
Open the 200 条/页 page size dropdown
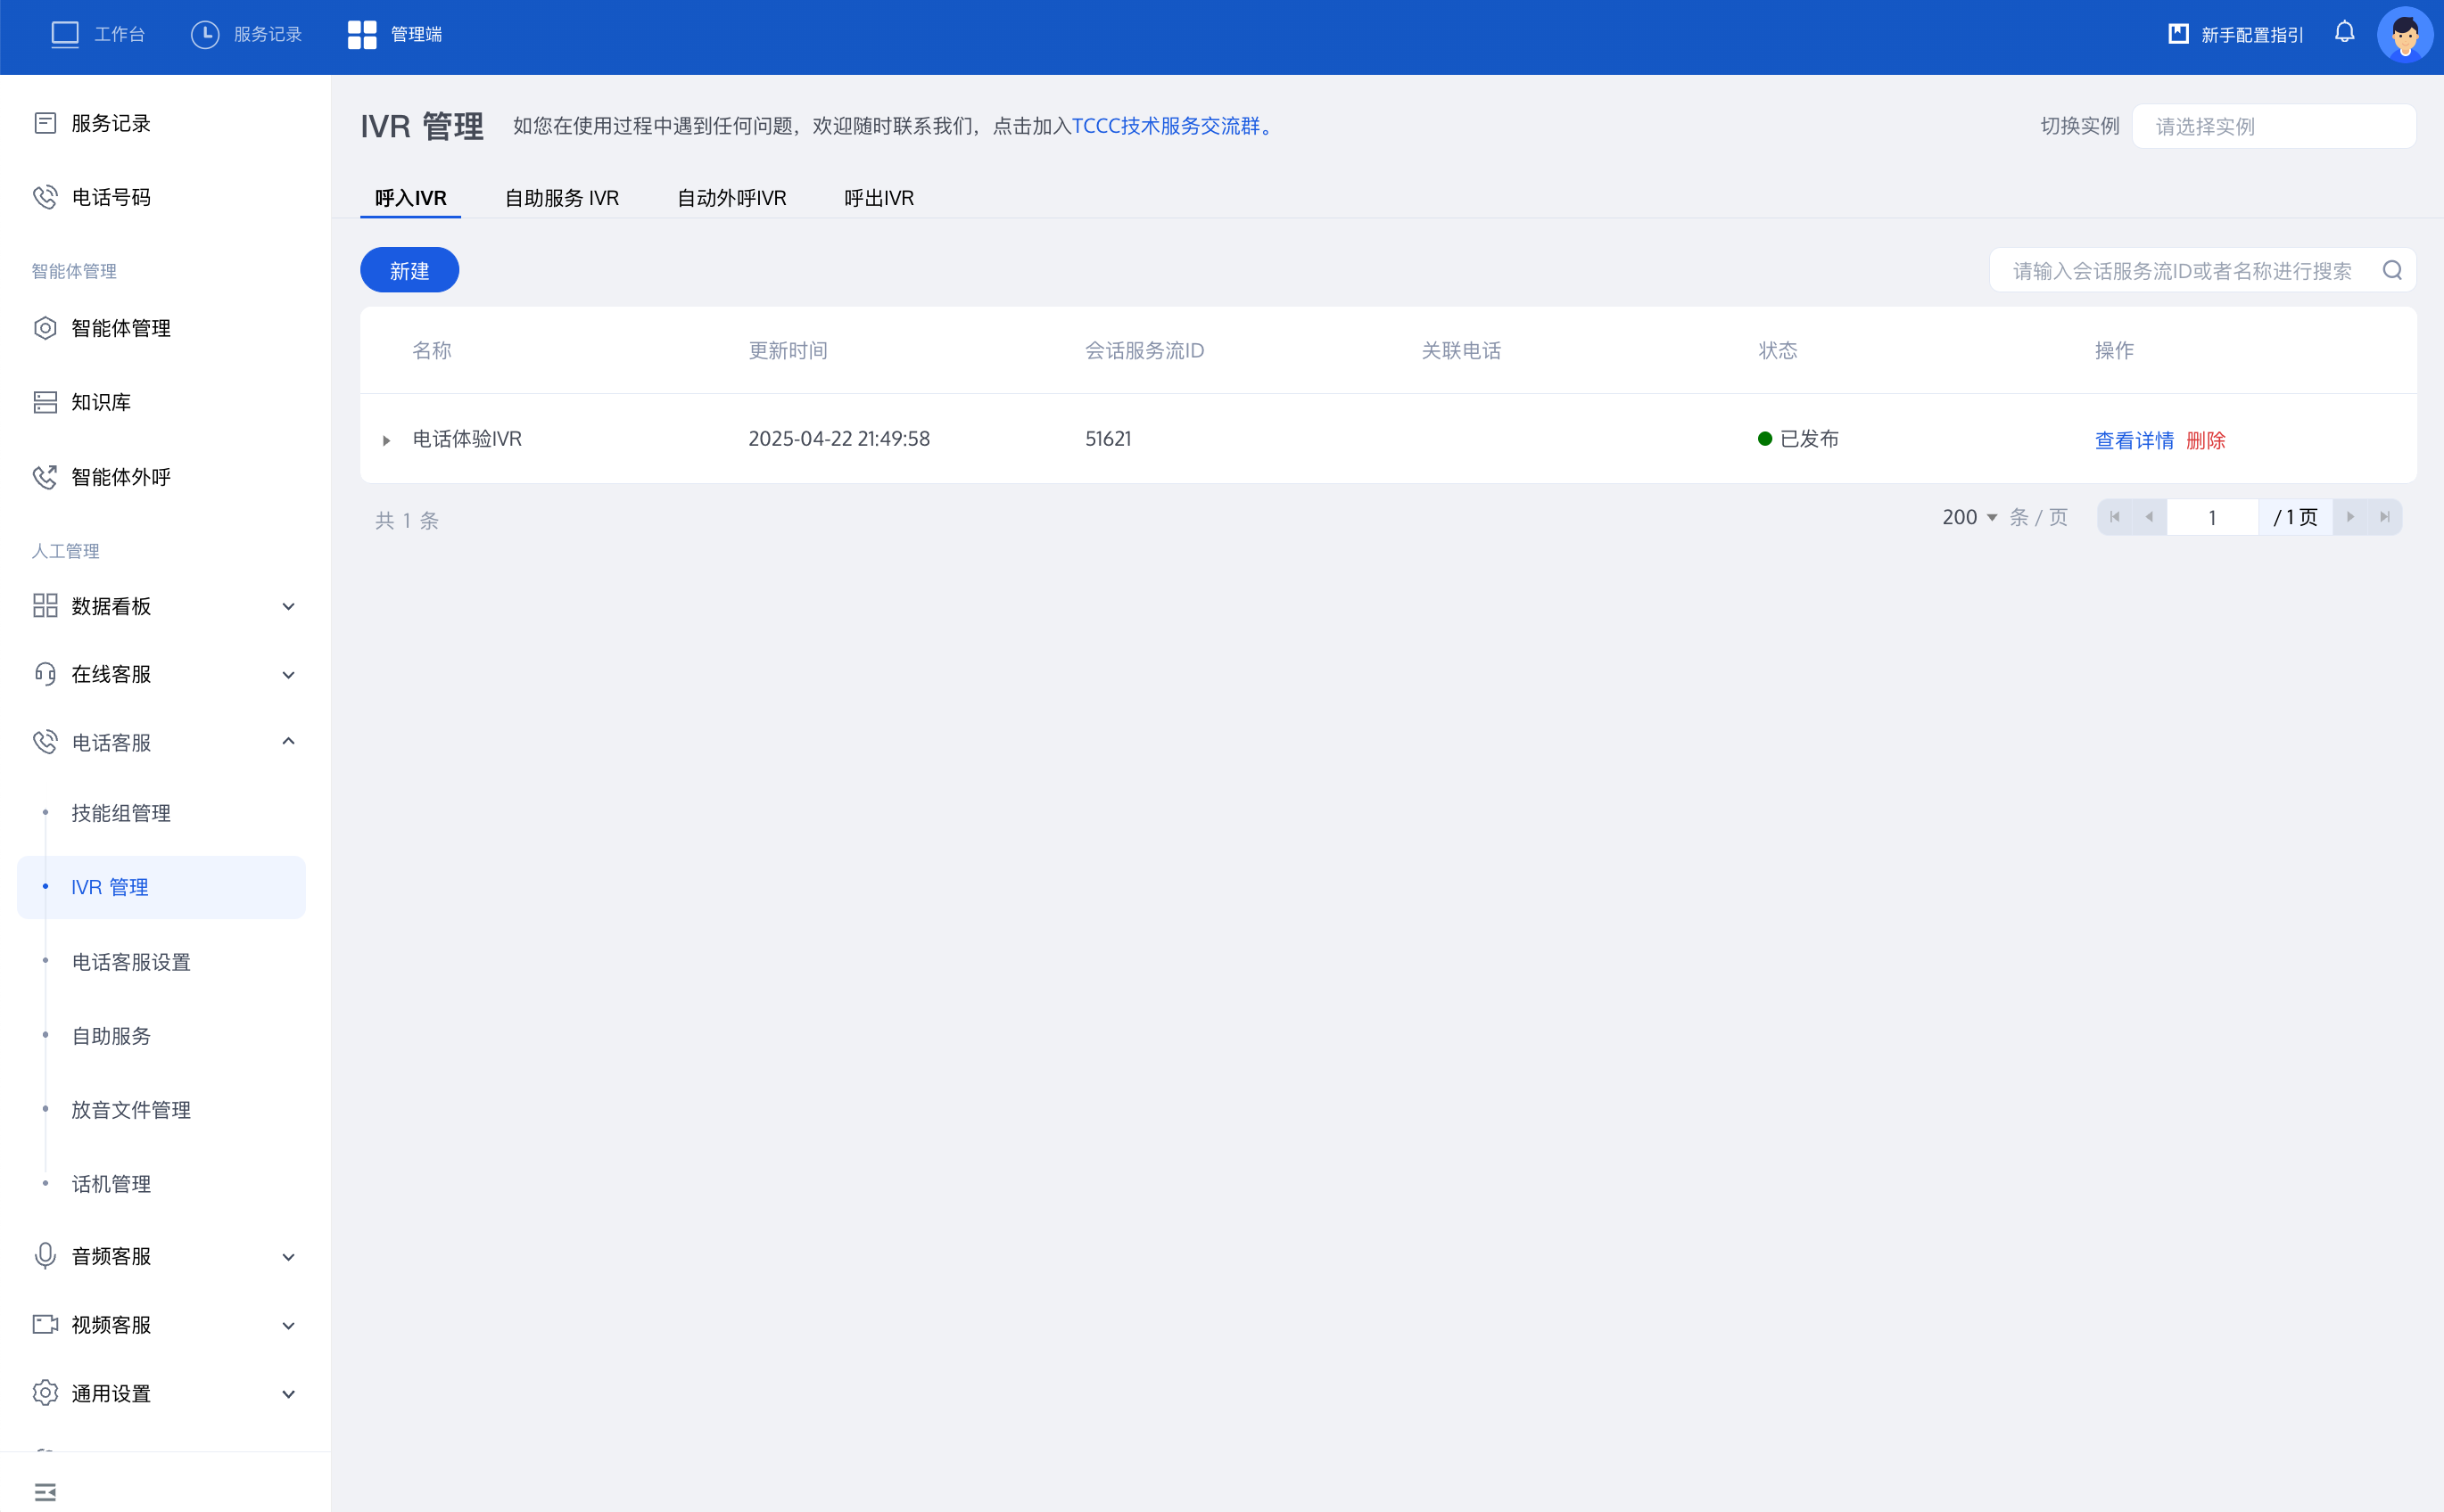coord(1969,517)
